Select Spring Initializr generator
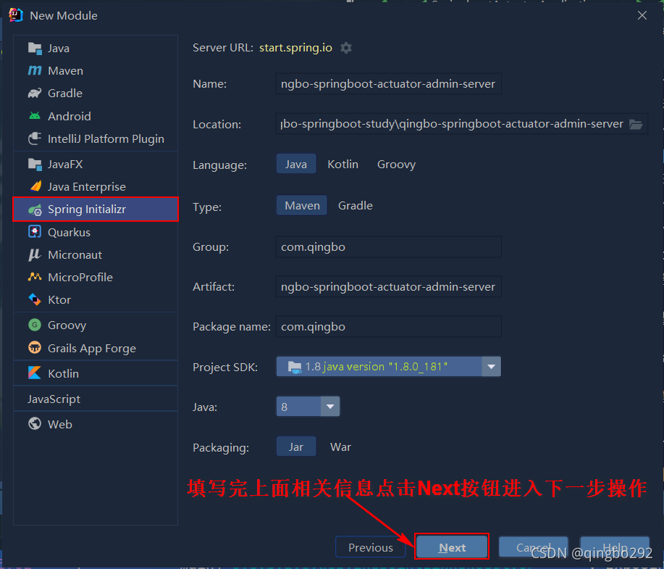Image resolution: width=664 pixels, height=569 pixels. click(x=96, y=209)
